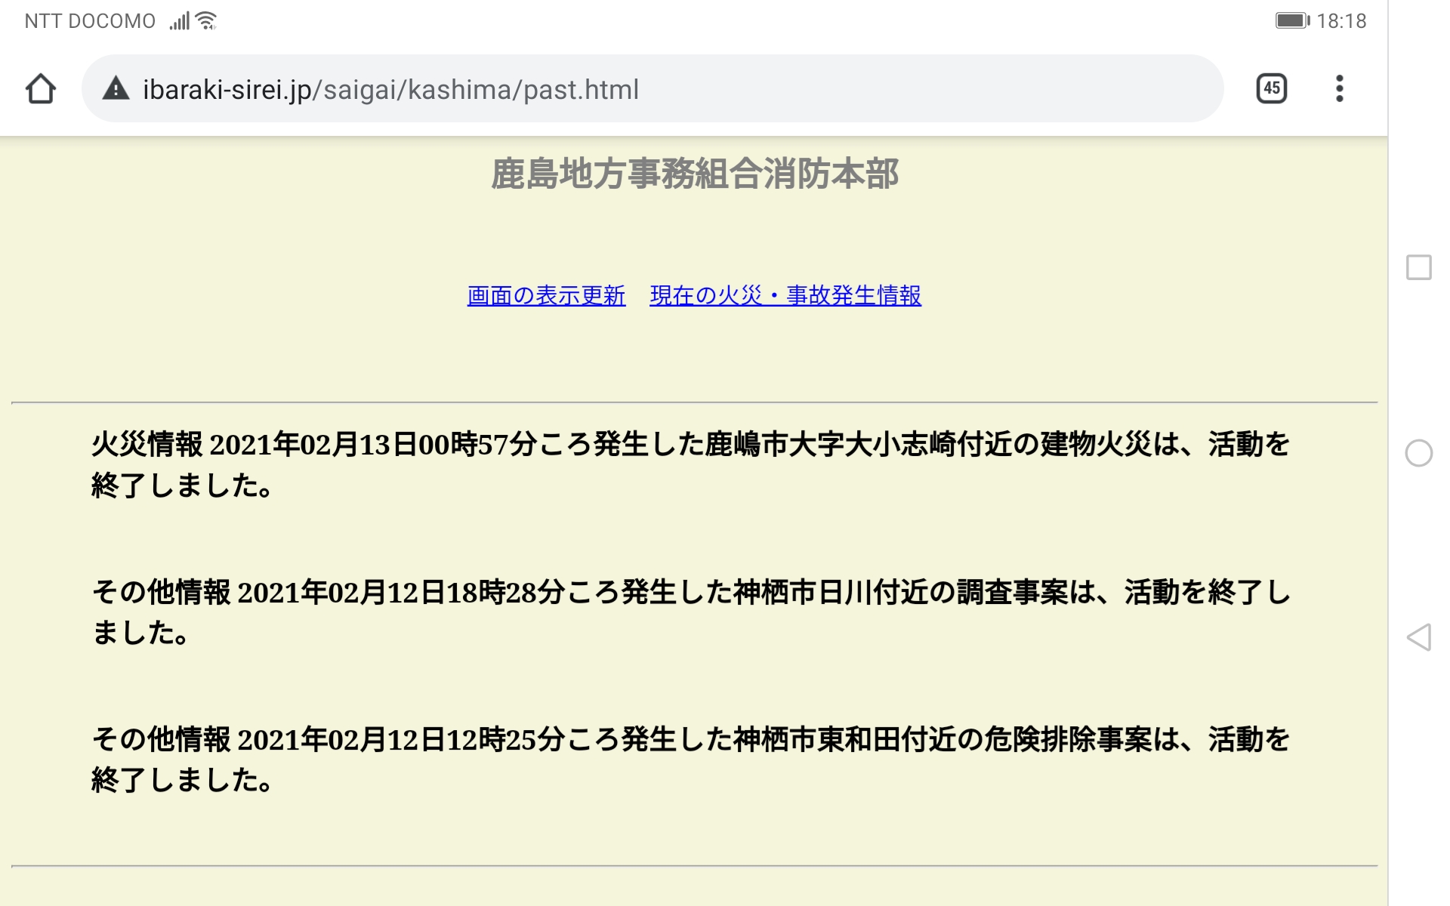1450x906 pixels.
Task: Tap the cellular signal strength icon
Action: tap(179, 20)
